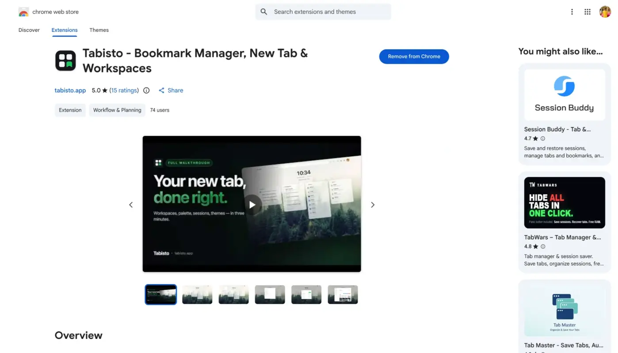This screenshot has height=353, width=618.
Task: Click the Tabisto extension logo icon
Action: pos(65,61)
